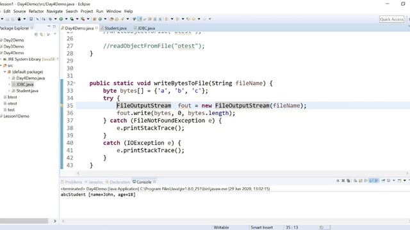Click Terminate square in Console toolbar

click(338, 180)
